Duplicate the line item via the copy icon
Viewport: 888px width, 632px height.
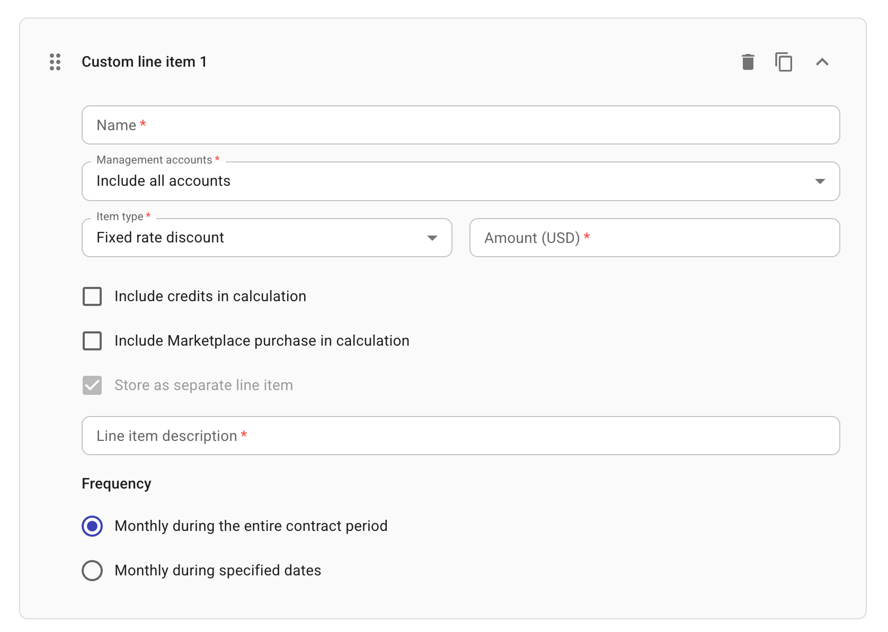pyautogui.click(x=784, y=62)
